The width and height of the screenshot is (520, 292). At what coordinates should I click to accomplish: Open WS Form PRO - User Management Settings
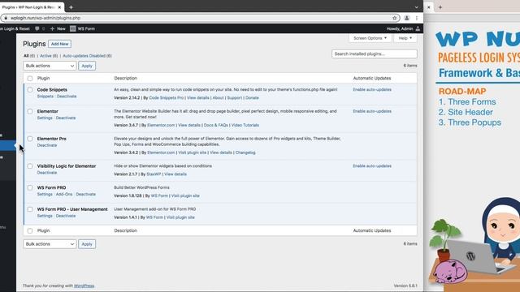[45, 216]
